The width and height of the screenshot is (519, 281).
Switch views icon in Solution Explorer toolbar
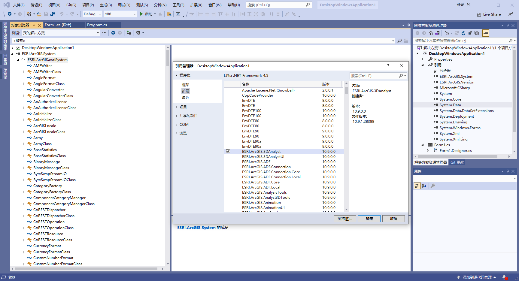pyautogui.click(x=437, y=33)
